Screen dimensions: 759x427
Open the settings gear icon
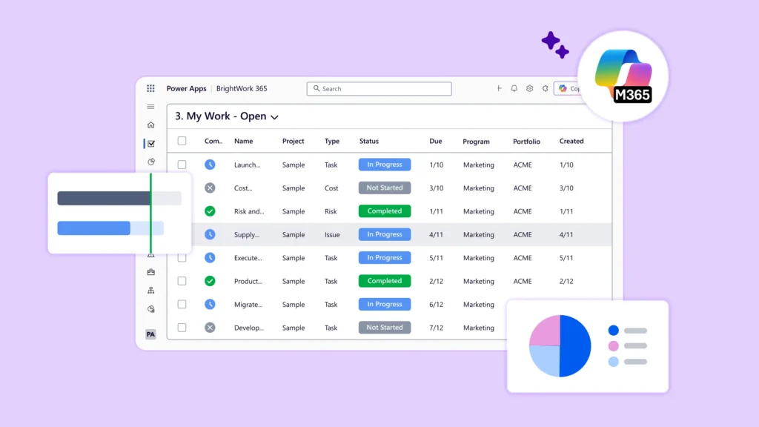pyautogui.click(x=529, y=88)
